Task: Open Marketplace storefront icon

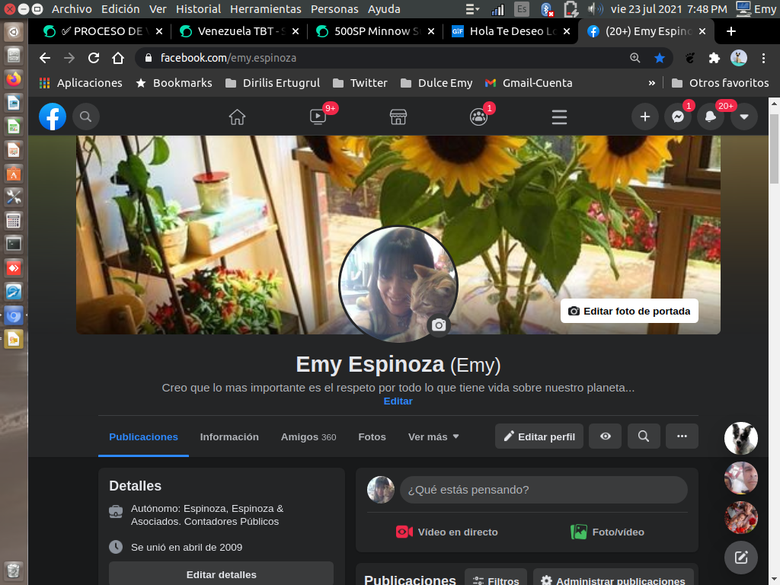Action: click(x=398, y=117)
